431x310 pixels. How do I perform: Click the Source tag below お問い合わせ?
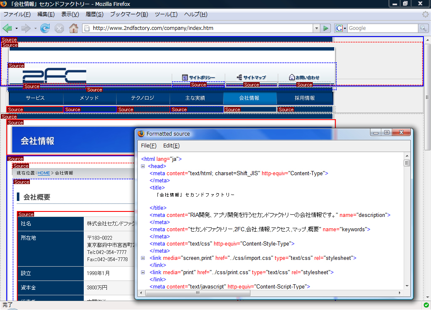click(x=305, y=85)
